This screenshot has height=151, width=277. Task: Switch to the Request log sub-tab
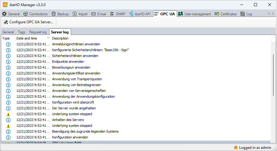[38, 32]
